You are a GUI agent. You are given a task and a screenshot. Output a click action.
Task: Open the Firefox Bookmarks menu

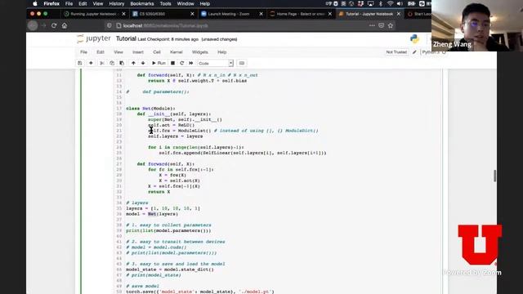coord(141,3)
